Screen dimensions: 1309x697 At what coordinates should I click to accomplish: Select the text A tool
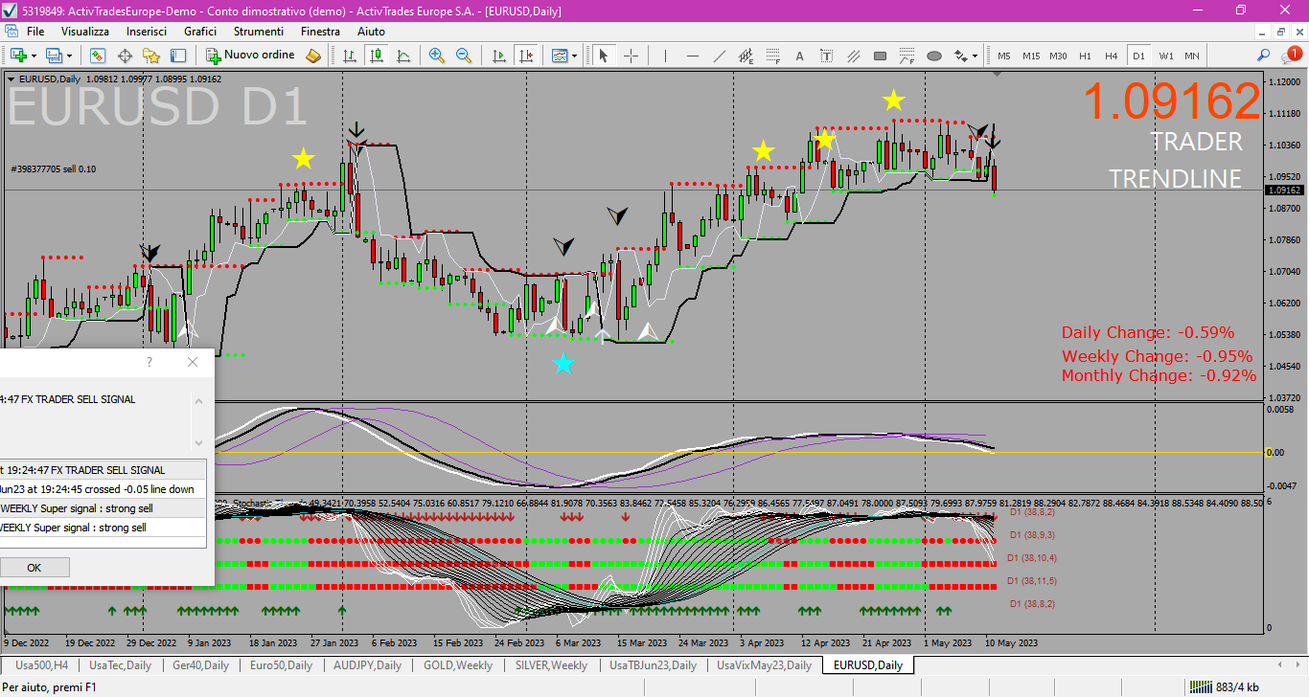click(799, 56)
